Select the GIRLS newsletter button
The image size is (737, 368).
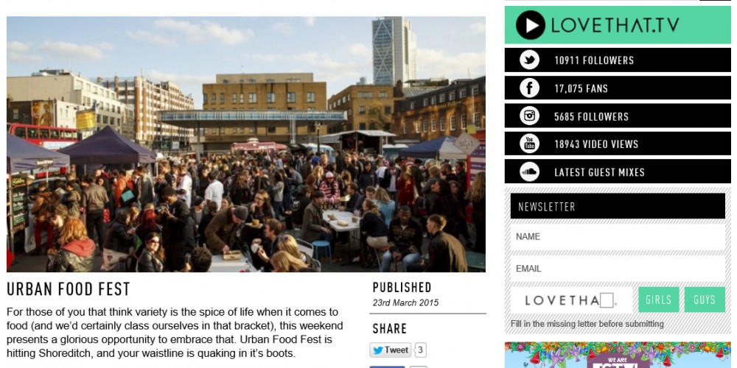tap(658, 300)
